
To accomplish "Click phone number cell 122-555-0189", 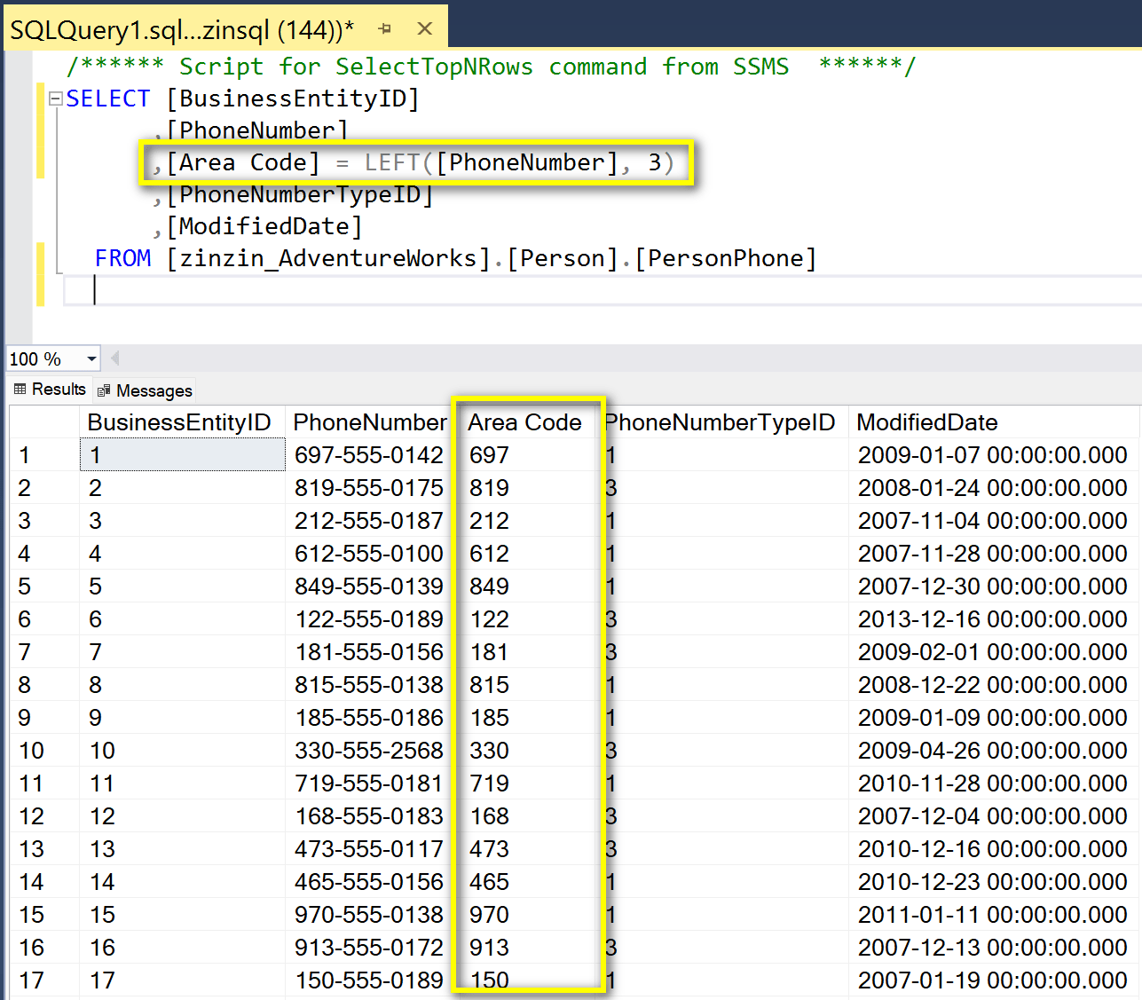I will coord(369,619).
